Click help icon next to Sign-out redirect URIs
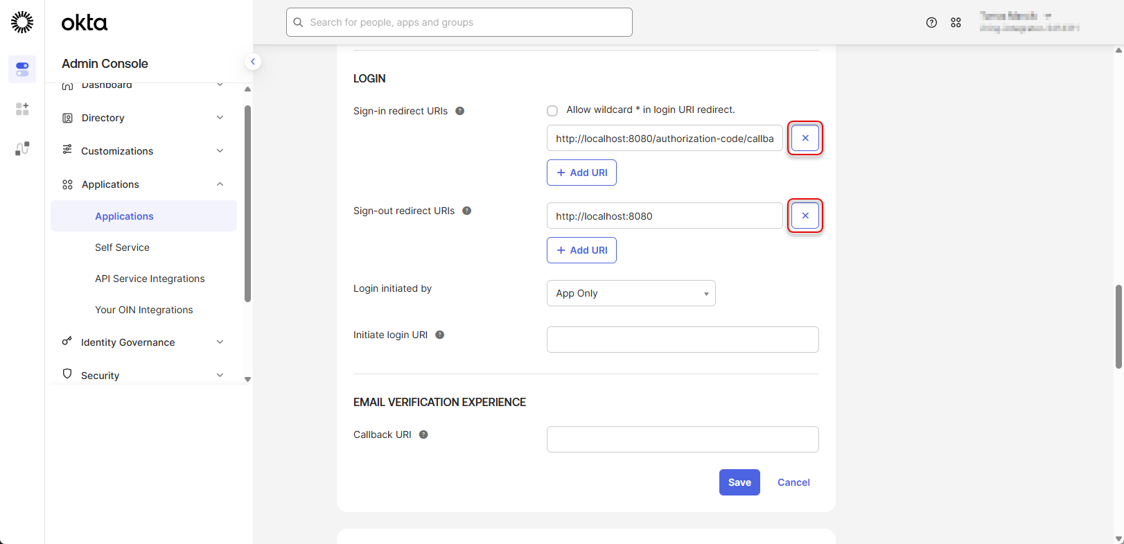Image resolution: width=1124 pixels, height=544 pixels. point(466,211)
